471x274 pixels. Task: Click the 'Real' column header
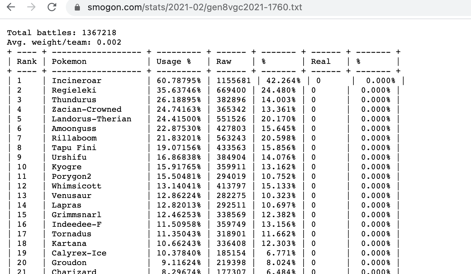(320, 61)
